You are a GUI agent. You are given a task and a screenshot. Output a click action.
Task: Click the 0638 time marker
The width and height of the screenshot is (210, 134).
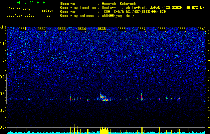(162, 29)
